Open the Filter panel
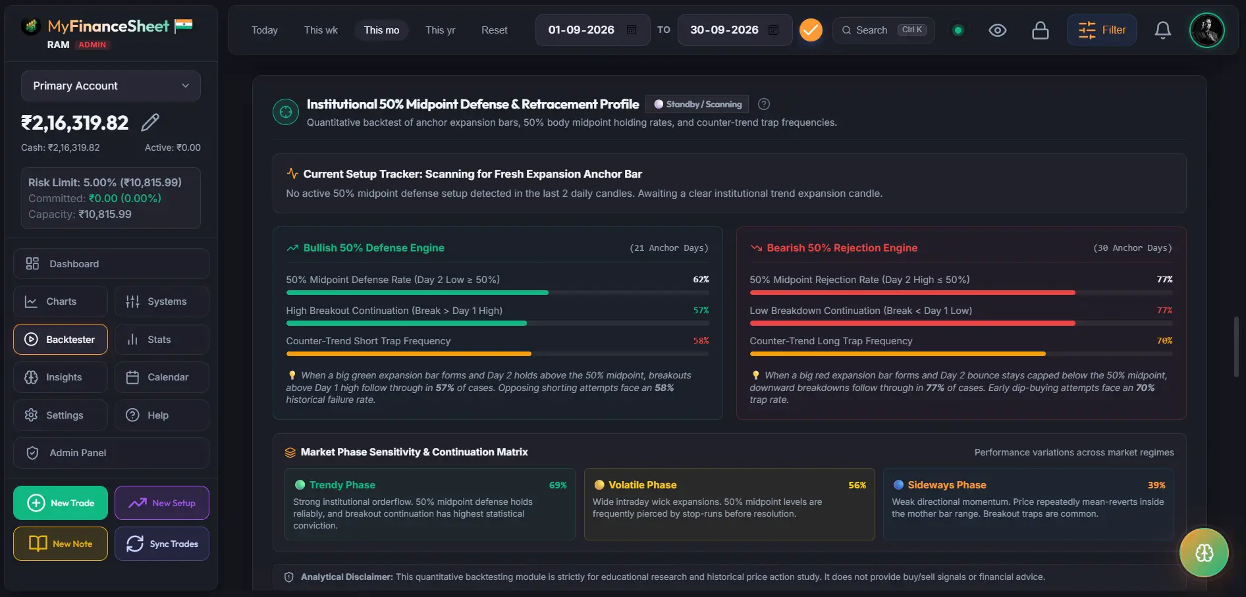This screenshot has width=1246, height=597. click(x=1102, y=30)
